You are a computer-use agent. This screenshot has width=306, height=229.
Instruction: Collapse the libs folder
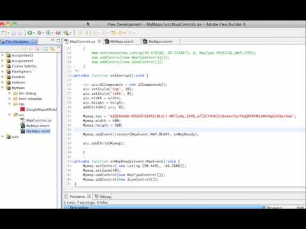(x=10, y=104)
